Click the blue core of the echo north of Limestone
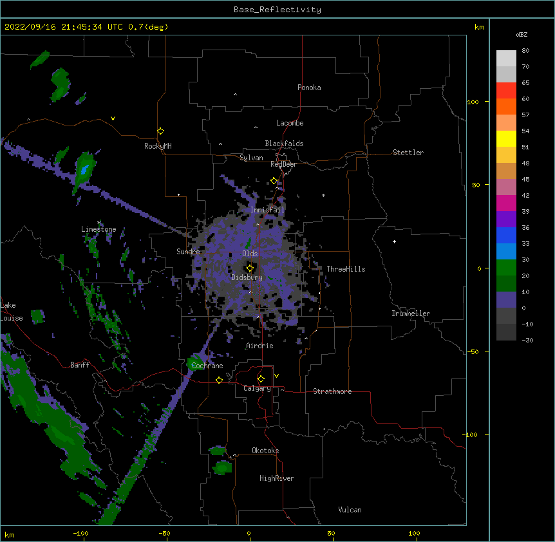Screen dimensions: 555x542 click(x=84, y=170)
